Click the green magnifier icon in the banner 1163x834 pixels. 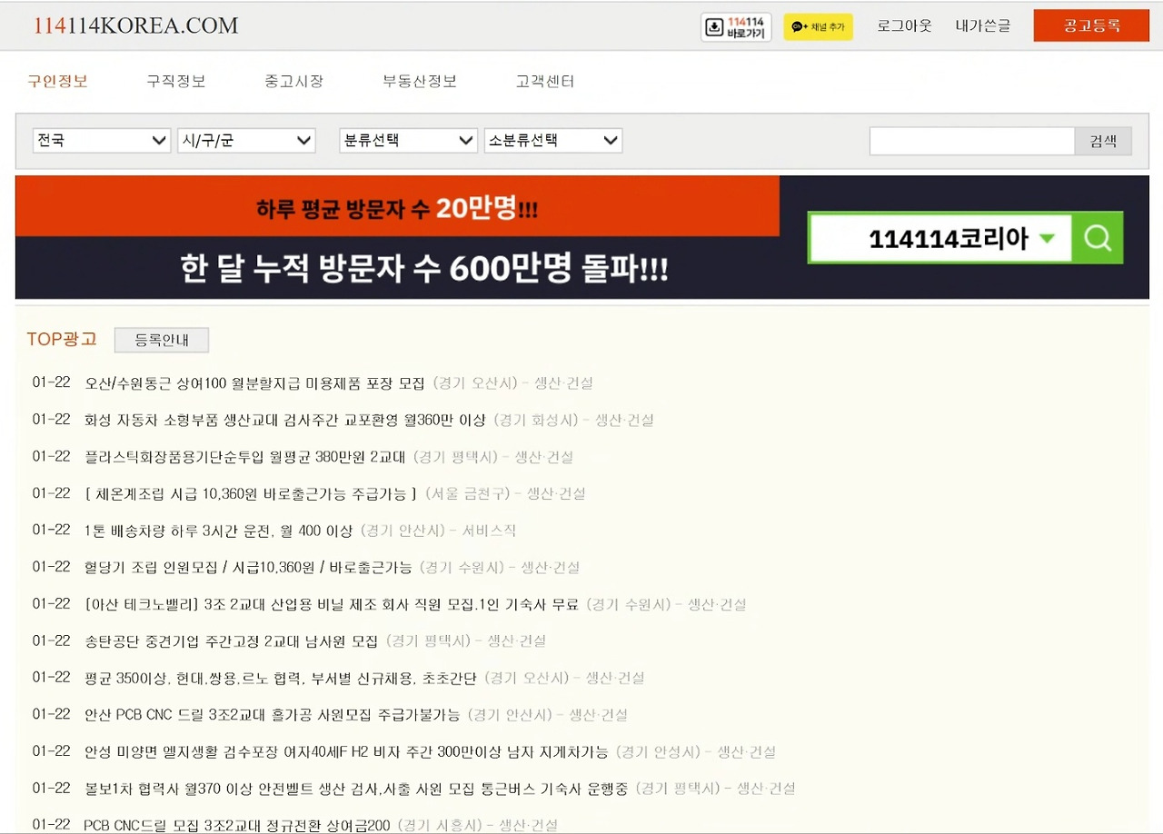point(1097,238)
